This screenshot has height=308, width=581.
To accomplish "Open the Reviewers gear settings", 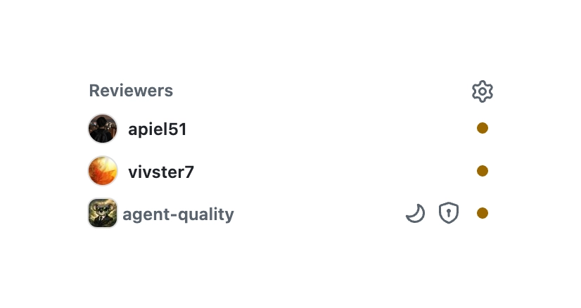I will (x=482, y=91).
